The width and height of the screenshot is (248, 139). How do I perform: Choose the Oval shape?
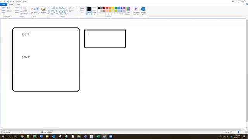pos(54,8)
